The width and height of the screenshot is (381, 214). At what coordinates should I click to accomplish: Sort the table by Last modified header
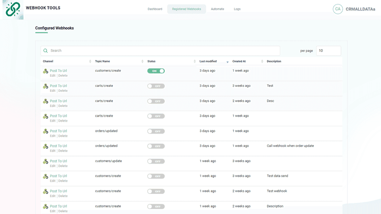[208, 62]
